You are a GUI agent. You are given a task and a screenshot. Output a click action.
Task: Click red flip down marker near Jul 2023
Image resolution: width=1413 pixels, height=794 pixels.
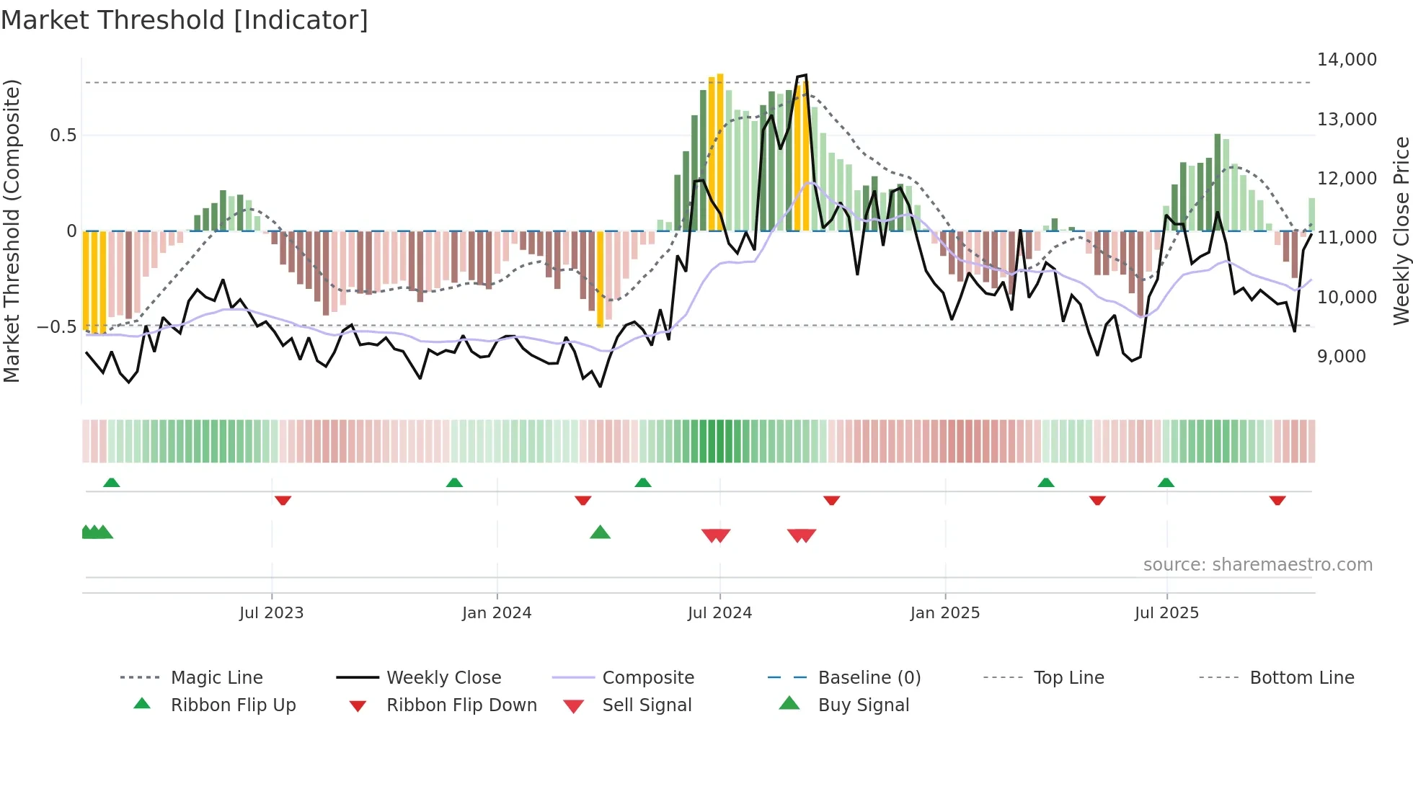click(x=283, y=500)
